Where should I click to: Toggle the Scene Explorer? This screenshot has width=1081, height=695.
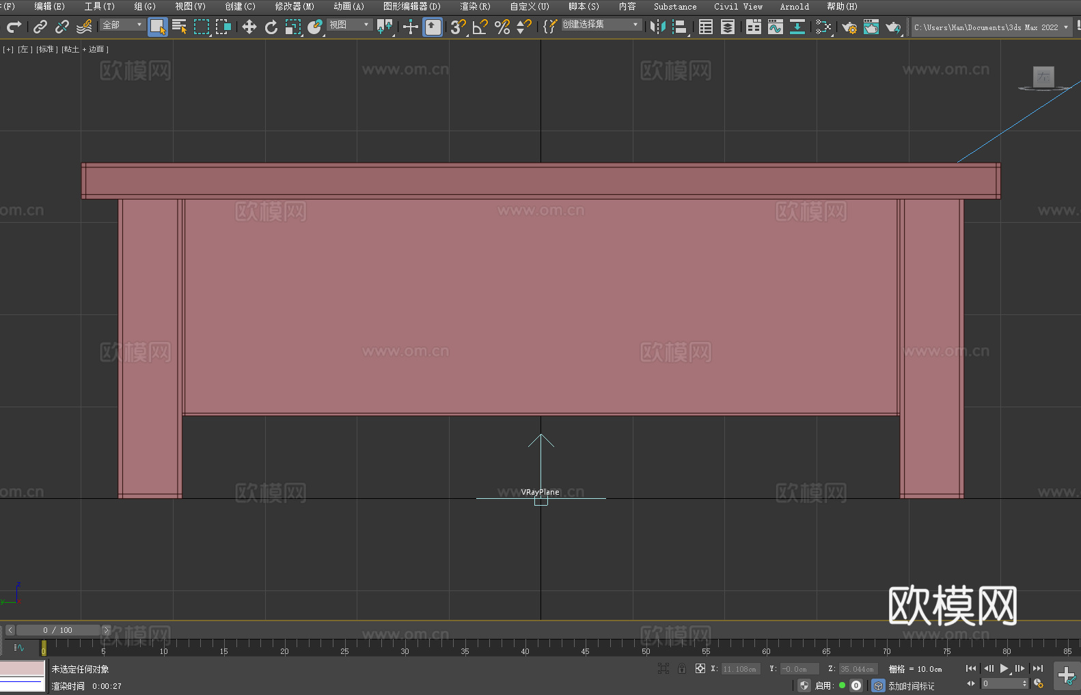(706, 27)
